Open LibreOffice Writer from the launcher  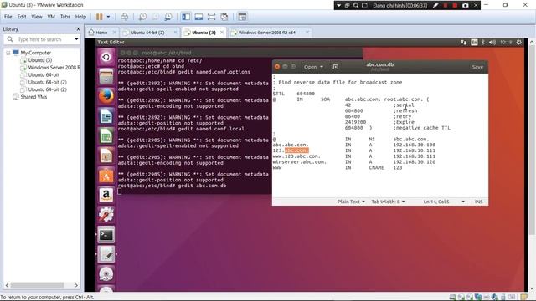click(106, 116)
